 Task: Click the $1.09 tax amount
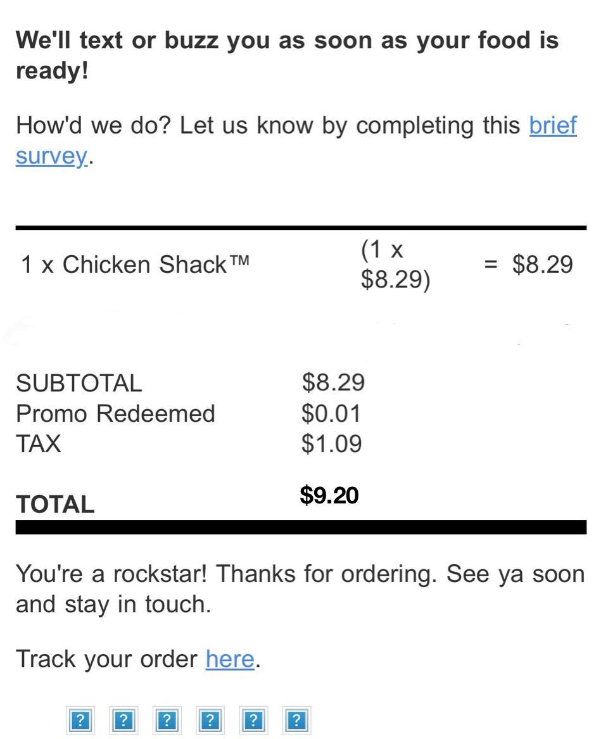(x=331, y=444)
